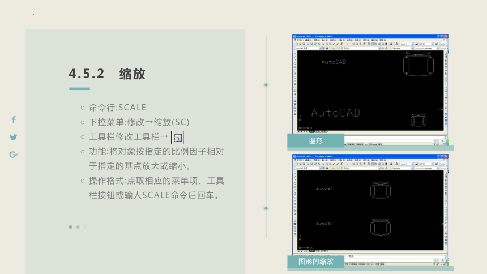The image size is (487, 274).
Task: Click the 图形 caption label
Action: pyautogui.click(x=316, y=141)
